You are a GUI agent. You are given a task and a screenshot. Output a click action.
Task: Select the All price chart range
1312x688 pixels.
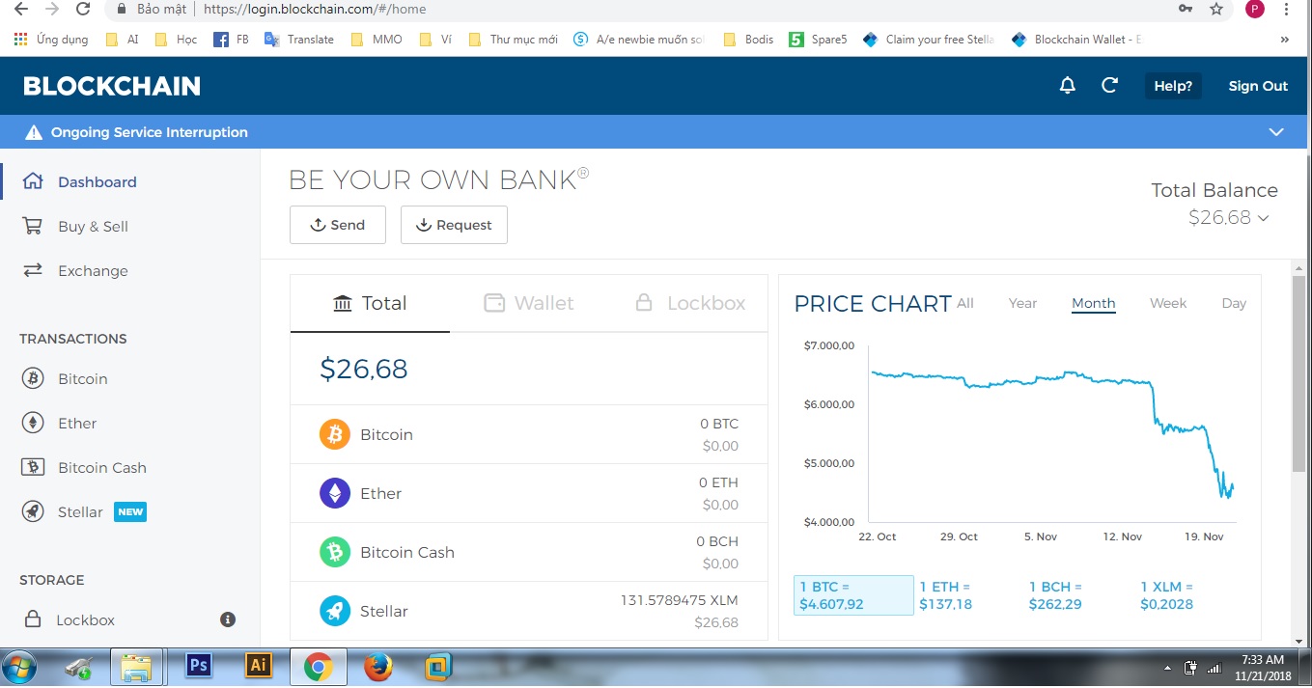coord(965,303)
